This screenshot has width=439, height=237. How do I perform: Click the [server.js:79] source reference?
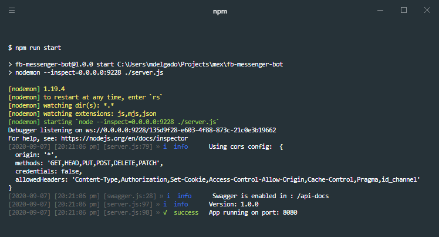(128, 146)
